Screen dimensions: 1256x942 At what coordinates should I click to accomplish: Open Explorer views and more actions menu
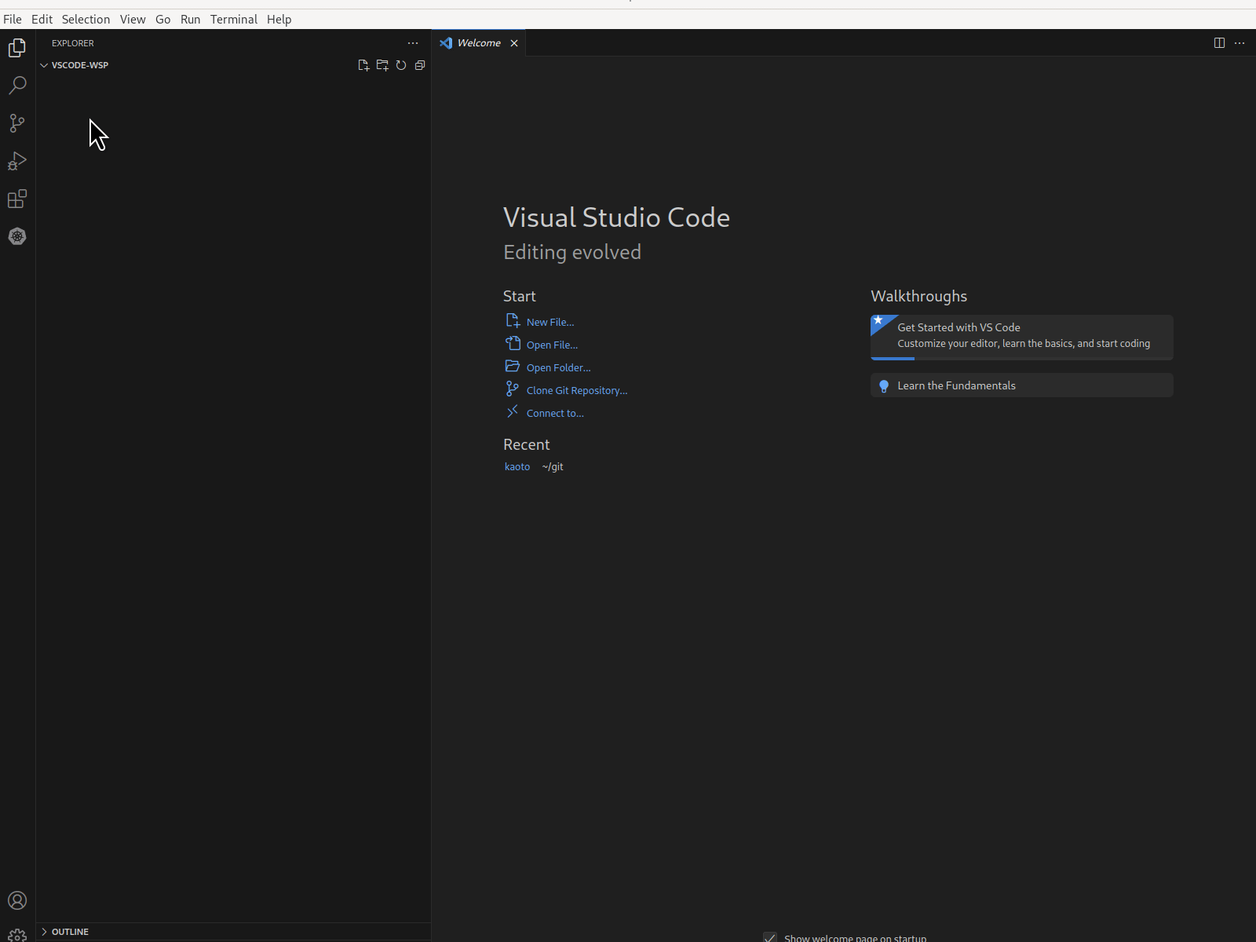click(413, 43)
